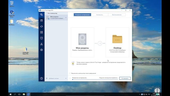Viewport: 170px width, 96px height.
Task: Switch to the Восстановление tab
Action: point(117,15)
